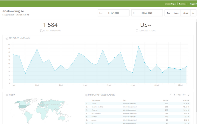Go to previous page of browser table
197x124 pixels.
tap(171, 95)
